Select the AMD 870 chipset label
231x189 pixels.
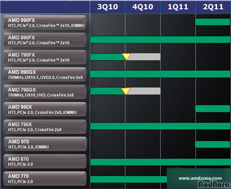45,161
